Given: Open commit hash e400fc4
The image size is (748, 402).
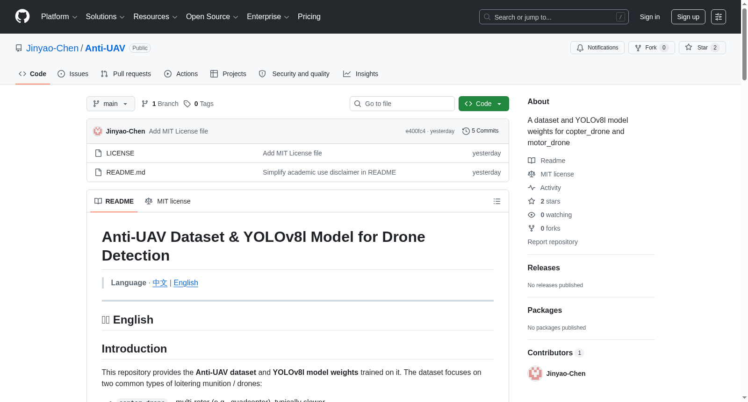Looking at the screenshot, I should click(415, 131).
